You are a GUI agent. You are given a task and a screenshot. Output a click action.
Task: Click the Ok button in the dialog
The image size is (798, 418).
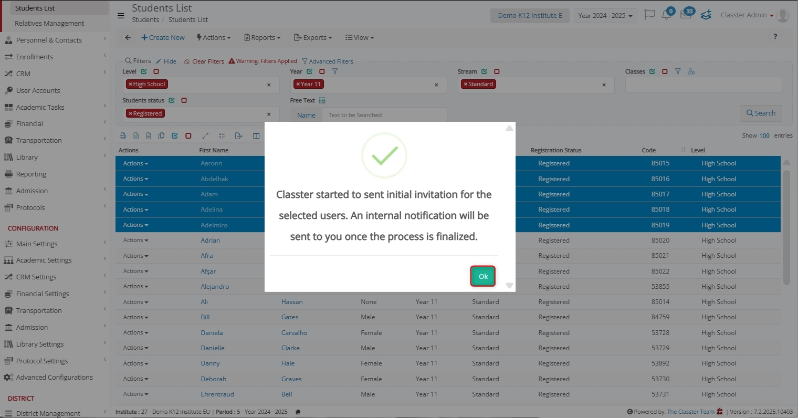click(482, 276)
